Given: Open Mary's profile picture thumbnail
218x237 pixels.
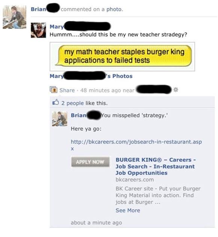Looking at the screenshot, I should pos(38,30).
